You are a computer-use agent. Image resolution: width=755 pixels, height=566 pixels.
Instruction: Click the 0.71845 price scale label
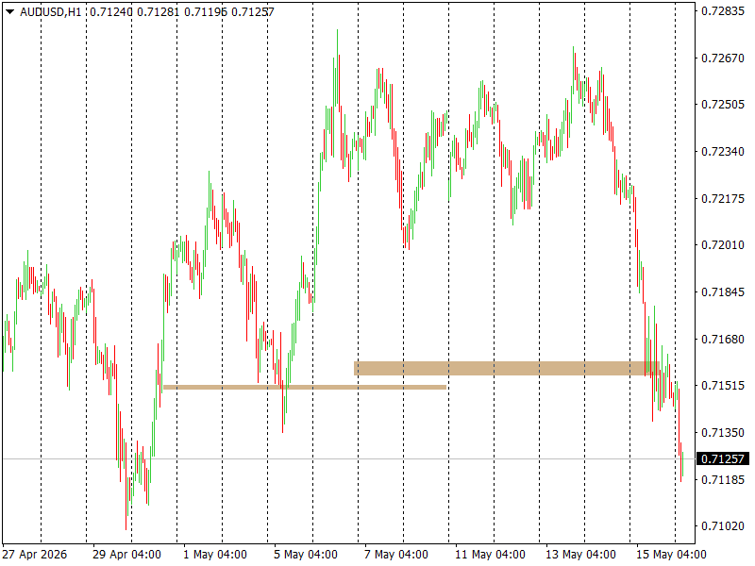pos(723,292)
